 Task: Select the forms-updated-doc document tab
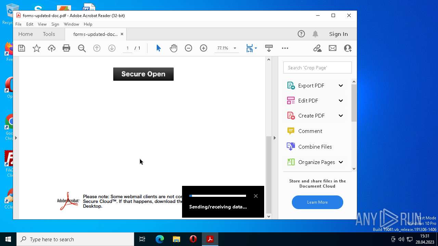point(95,34)
